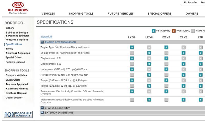The image size is (205, 122).
Task: Click standard icon for V6 engine under LX V6
Action: pyautogui.click(x=132, y=47)
